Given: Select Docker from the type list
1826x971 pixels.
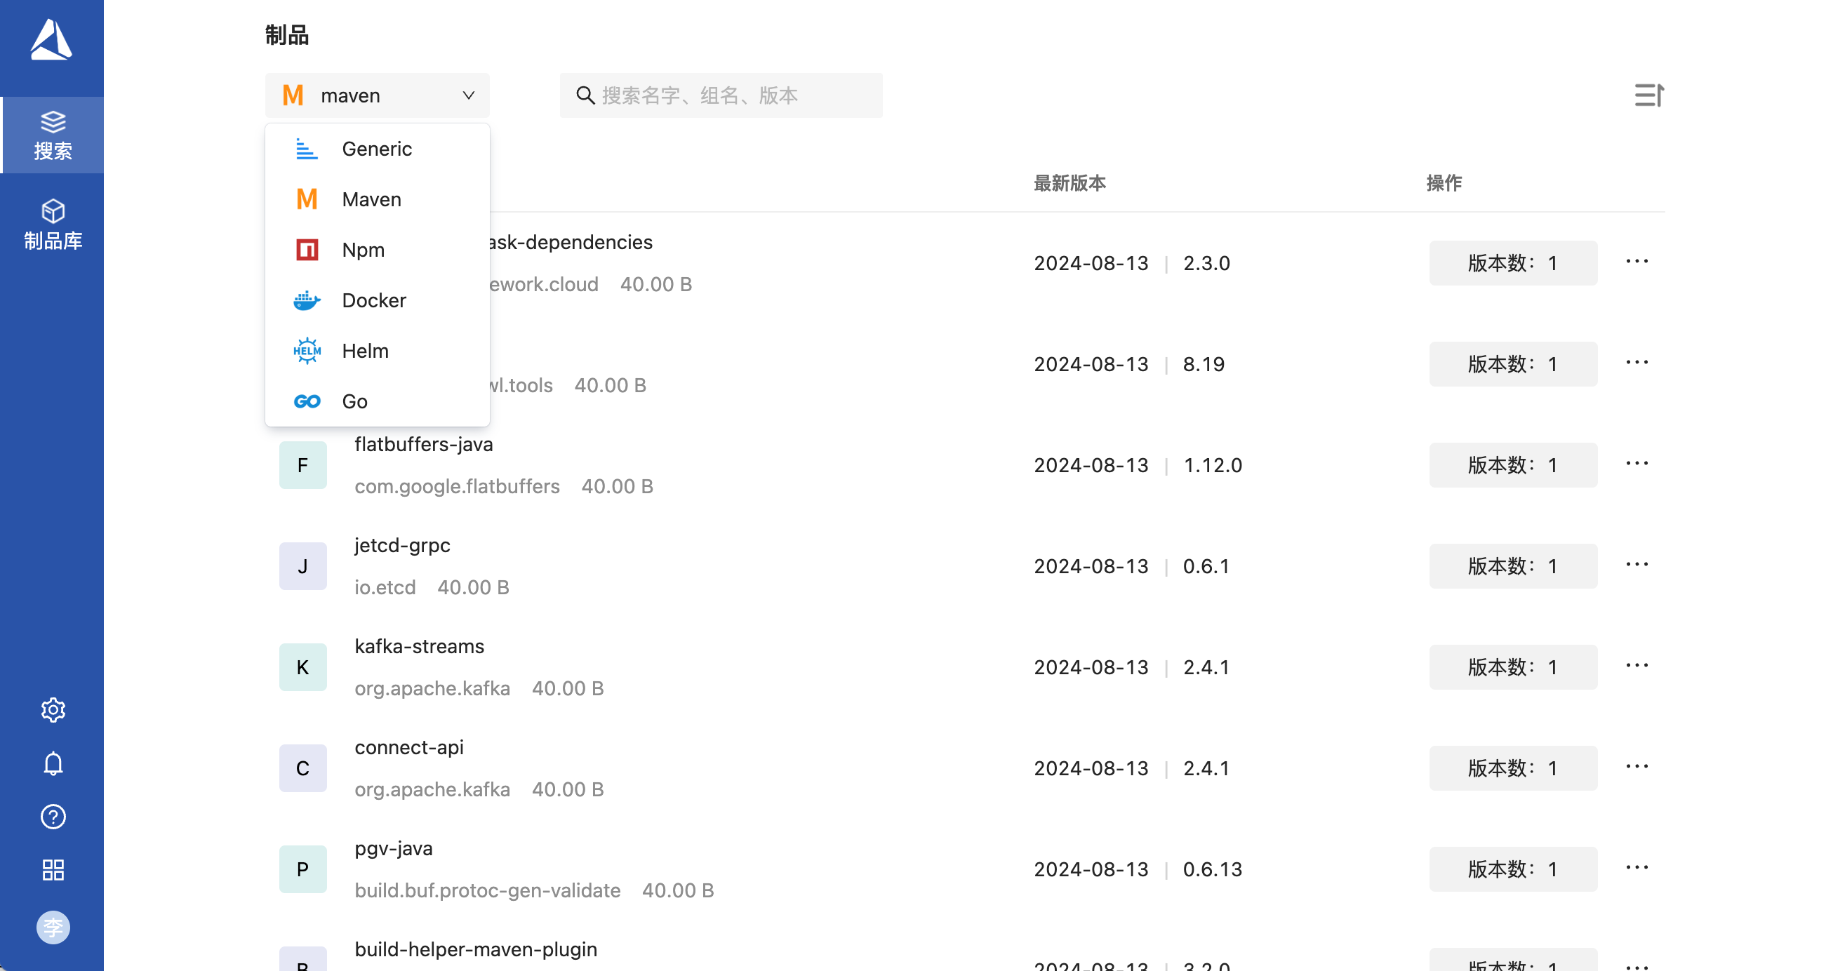Looking at the screenshot, I should [373, 300].
